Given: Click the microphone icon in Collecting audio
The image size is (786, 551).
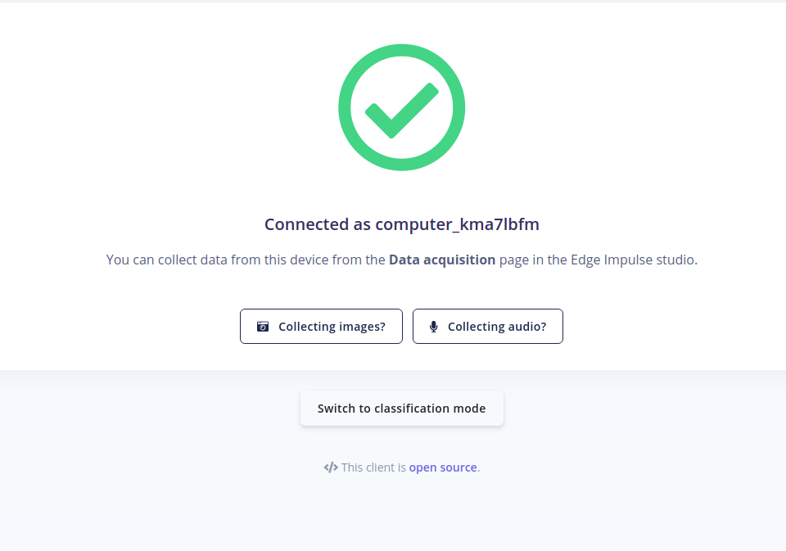Looking at the screenshot, I should coord(434,327).
